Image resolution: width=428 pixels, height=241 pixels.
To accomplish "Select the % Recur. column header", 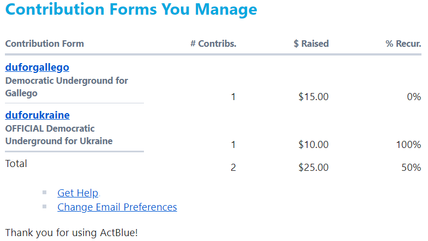I will point(403,44).
